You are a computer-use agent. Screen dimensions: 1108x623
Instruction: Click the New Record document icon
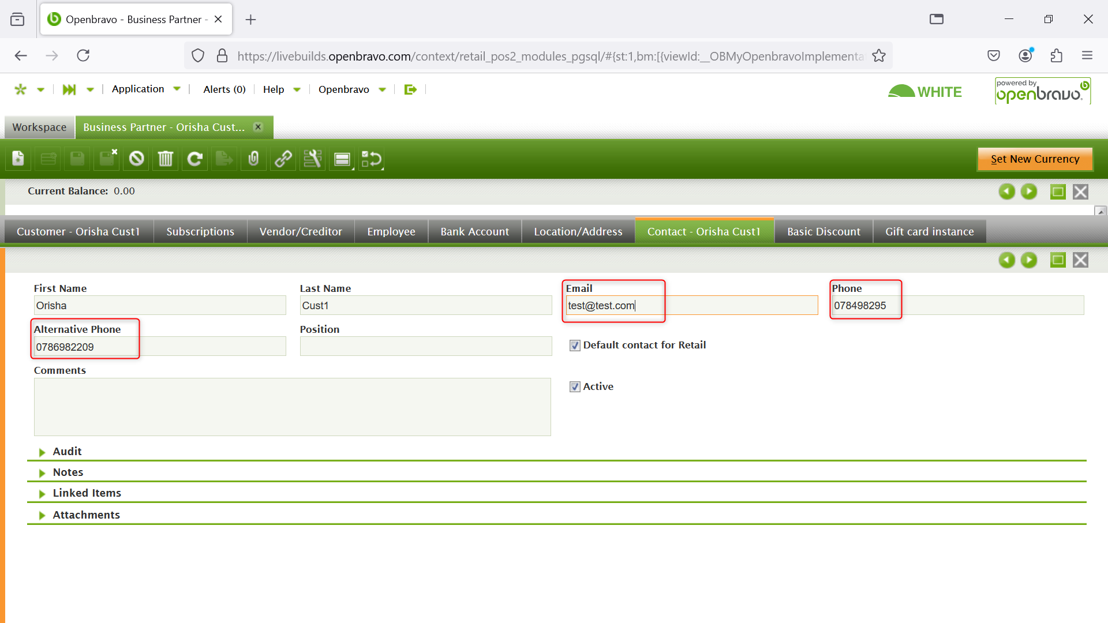click(18, 159)
